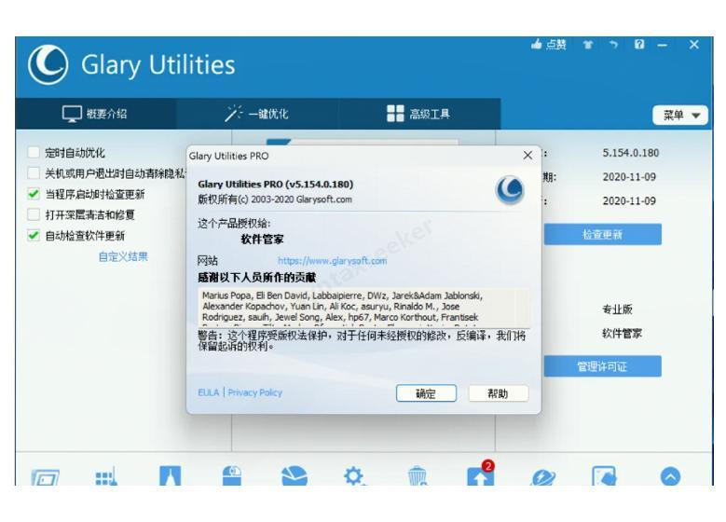This screenshot has height=522, width=726.
Task: Click the 管理许可证 button
Action: [602, 366]
